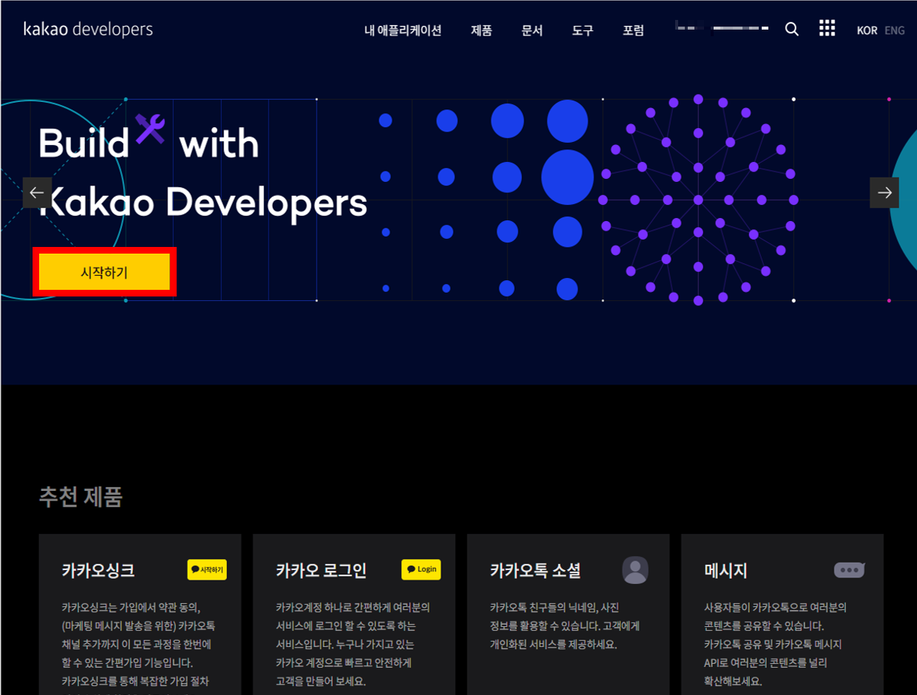The height and width of the screenshot is (695, 917).
Task: Click the profile avatar icon on 카카오톡 소셜
Action: pyautogui.click(x=635, y=570)
